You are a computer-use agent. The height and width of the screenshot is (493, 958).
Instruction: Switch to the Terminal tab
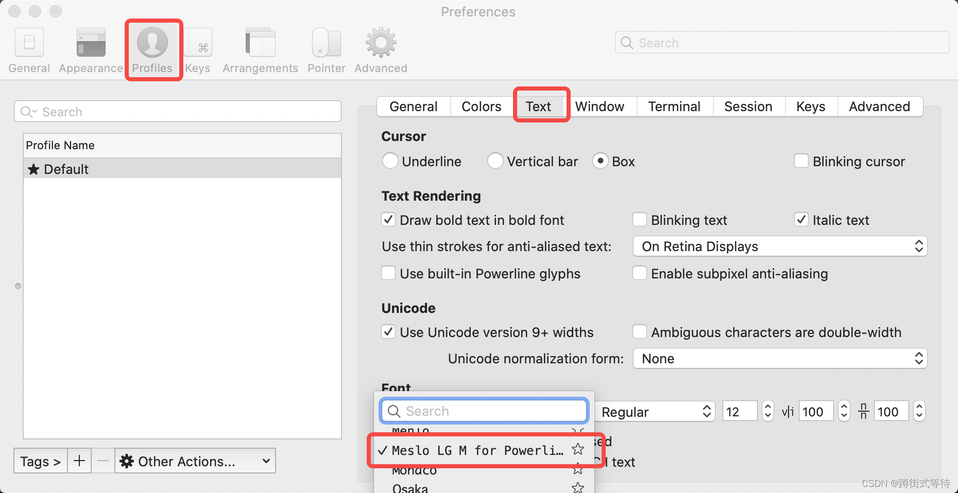point(675,107)
